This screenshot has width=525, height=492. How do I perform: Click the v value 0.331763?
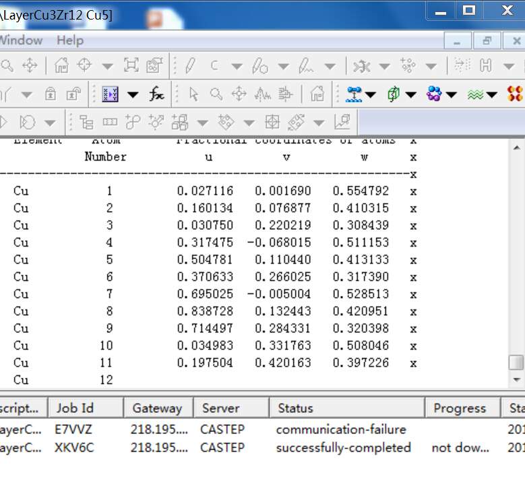283,346
